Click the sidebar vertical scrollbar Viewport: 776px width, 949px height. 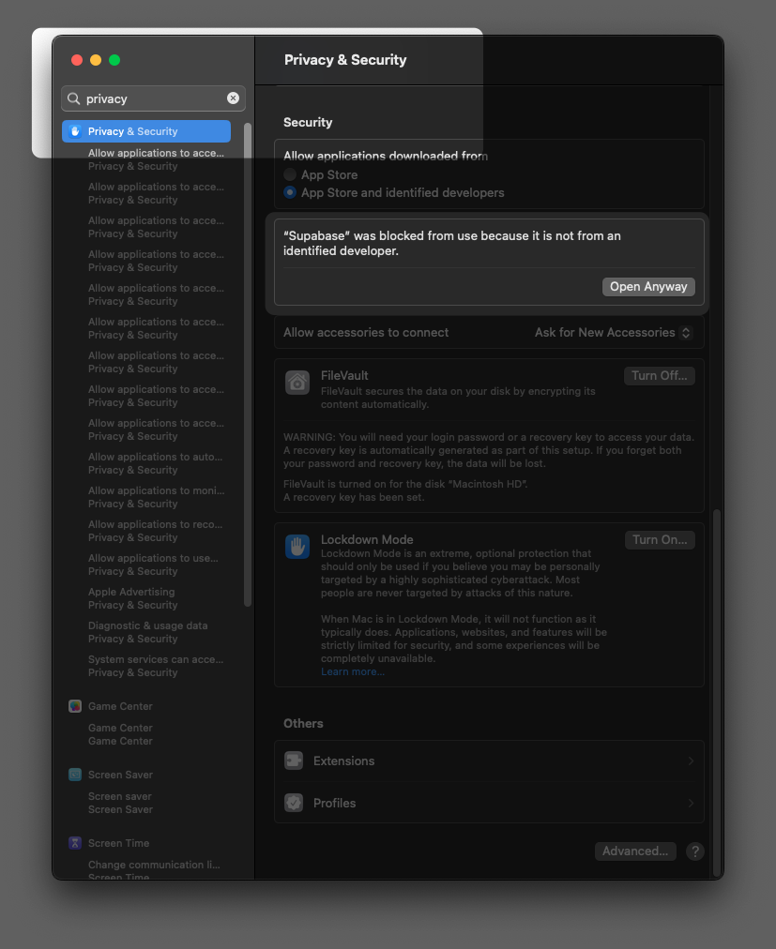point(247,365)
